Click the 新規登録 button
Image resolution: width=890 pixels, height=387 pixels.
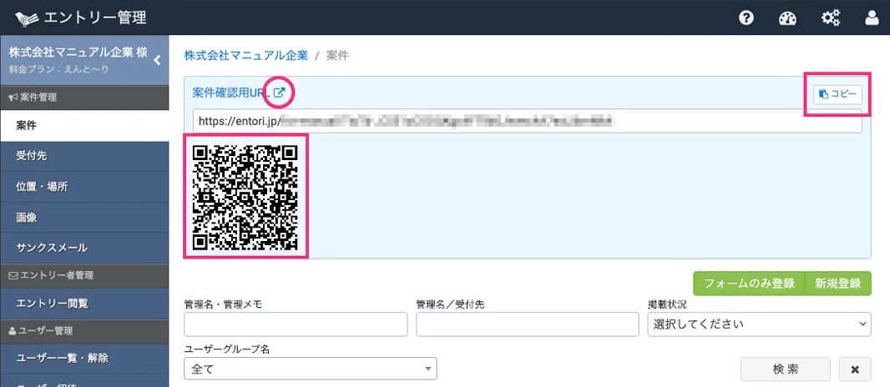[x=837, y=284]
